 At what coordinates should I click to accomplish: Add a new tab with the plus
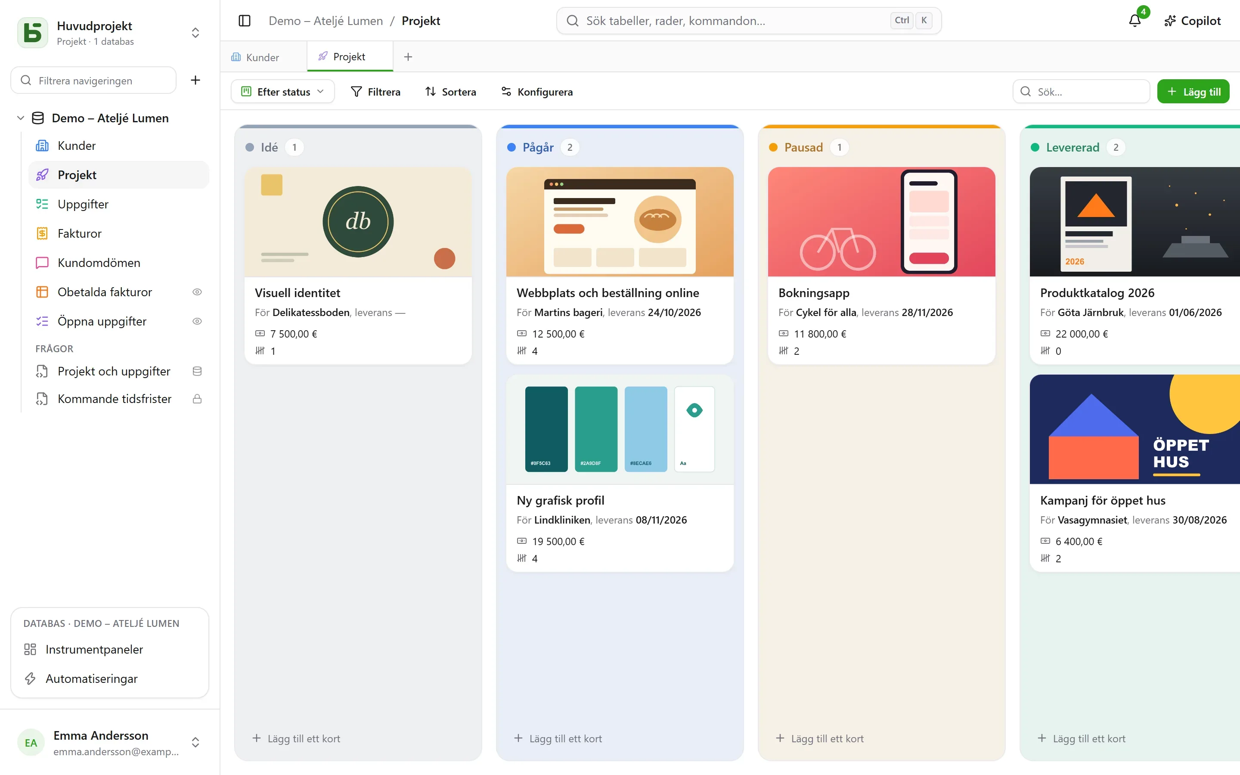408,57
